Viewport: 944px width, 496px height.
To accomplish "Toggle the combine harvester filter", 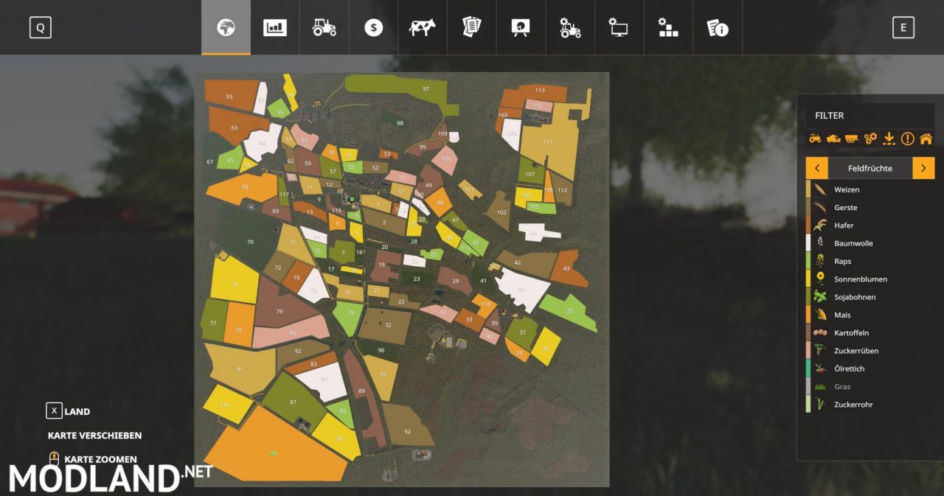I will pyautogui.click(x=833, y=138).
